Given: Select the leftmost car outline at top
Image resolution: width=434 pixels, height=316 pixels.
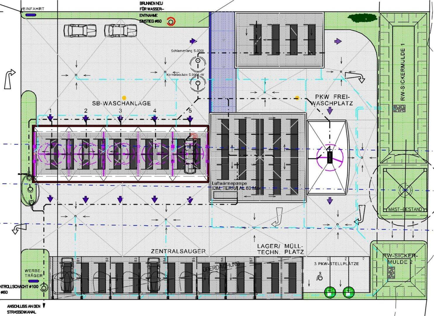Looking at the screenshot, I should [x=80, y=31].
